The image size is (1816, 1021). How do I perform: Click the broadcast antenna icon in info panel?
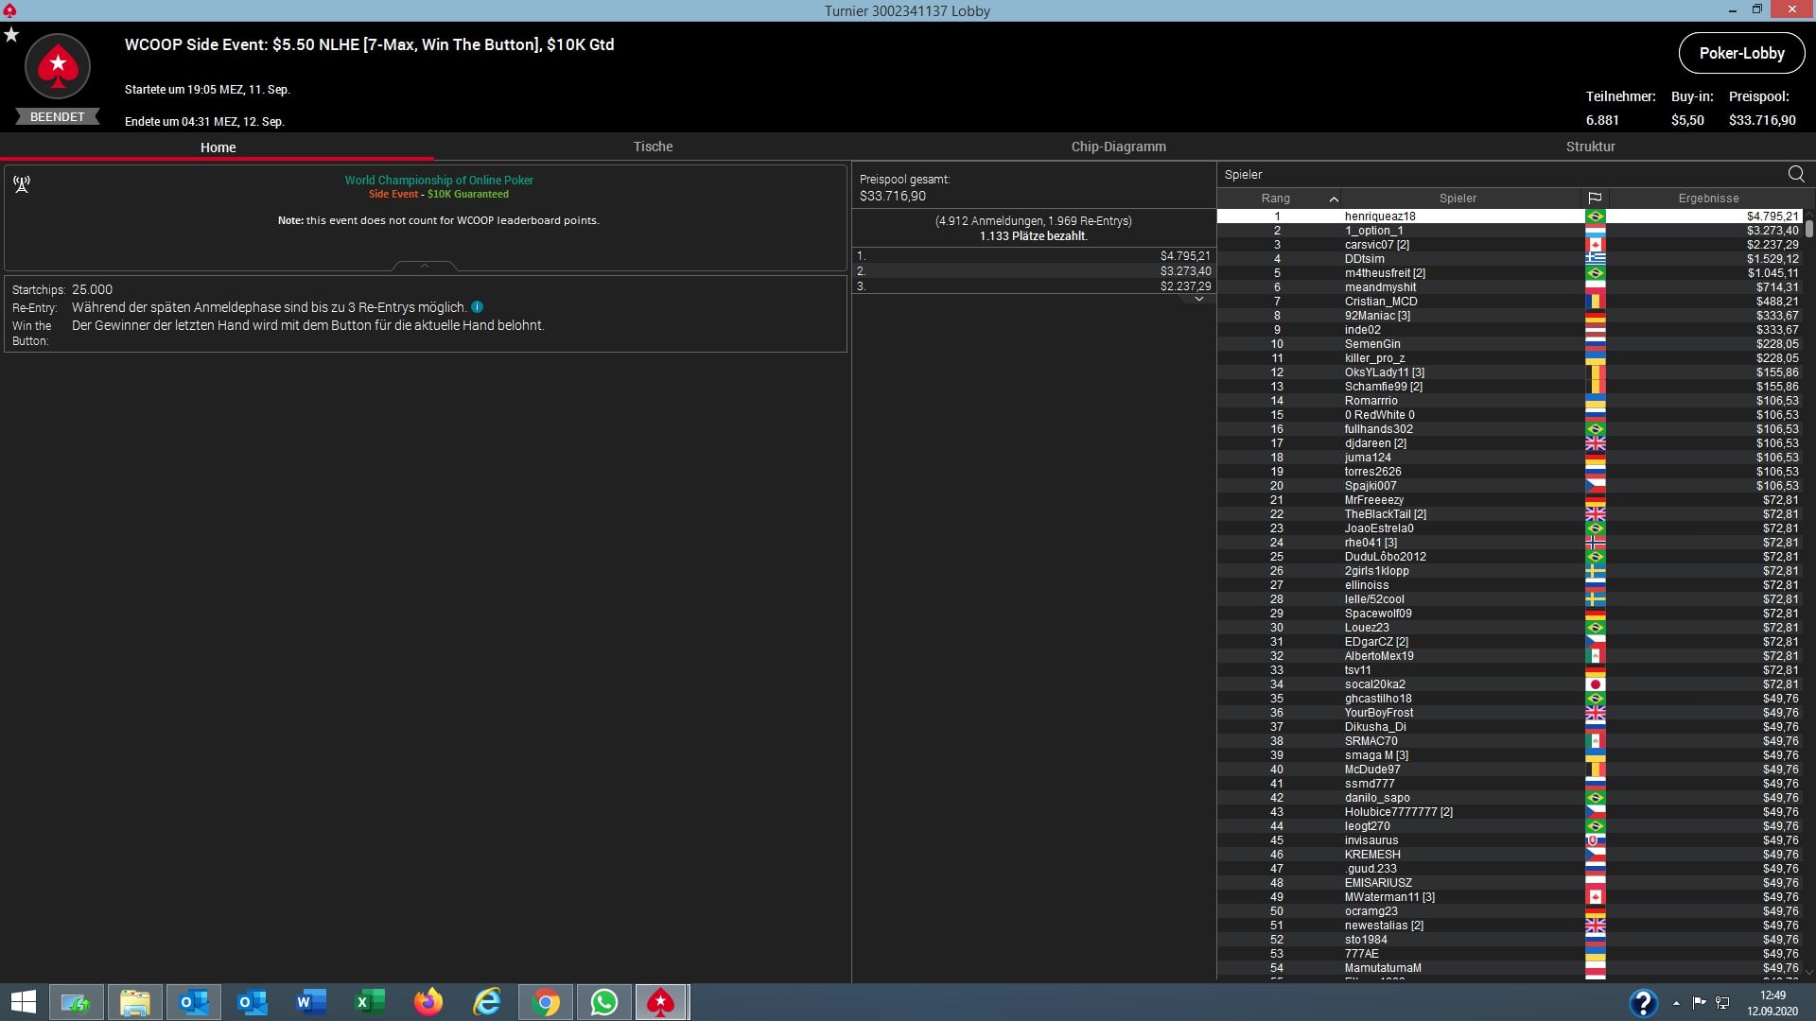[x=22, y=183]
